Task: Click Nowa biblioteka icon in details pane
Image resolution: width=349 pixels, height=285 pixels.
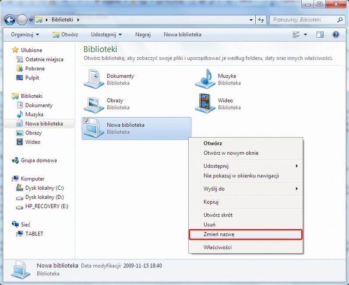Action: (x=21, y=269)
